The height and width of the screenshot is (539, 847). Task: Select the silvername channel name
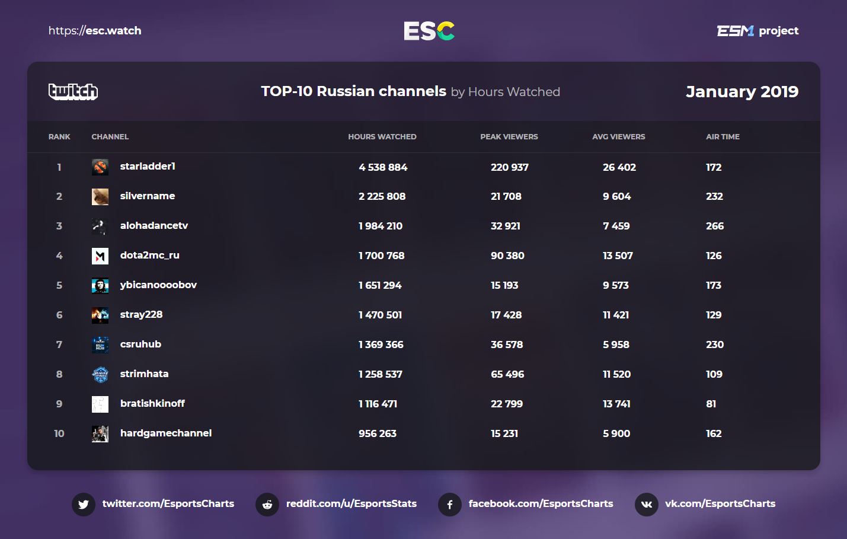[148, 196]
